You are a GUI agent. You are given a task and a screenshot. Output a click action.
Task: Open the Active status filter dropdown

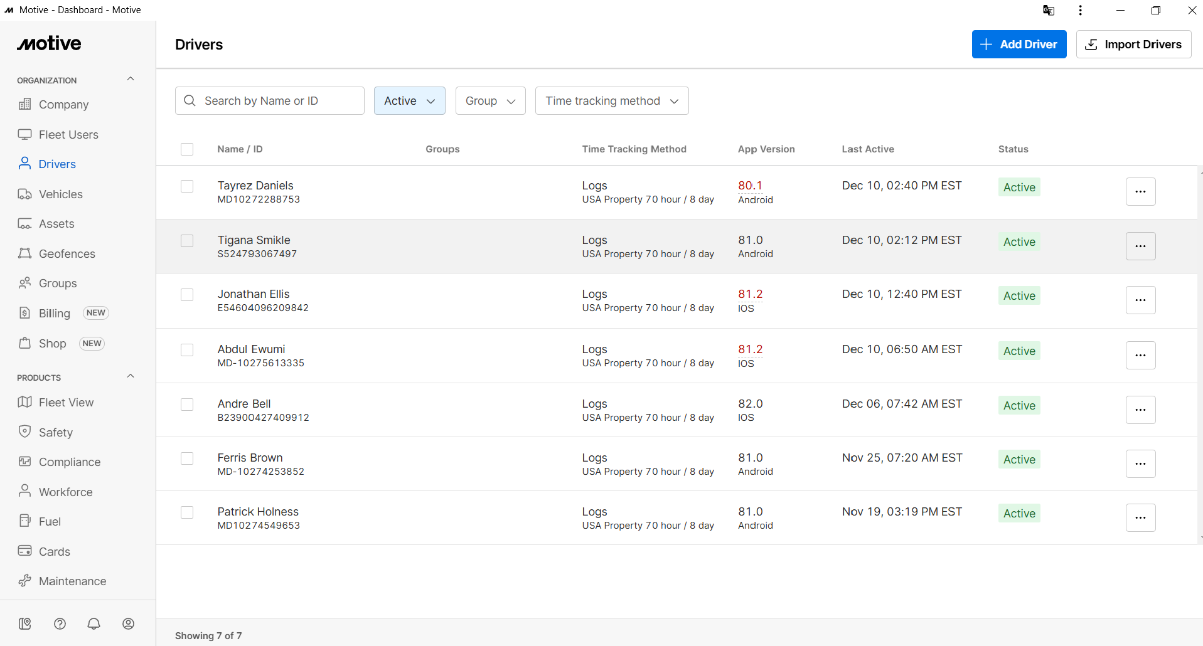[x=410, y=101]
